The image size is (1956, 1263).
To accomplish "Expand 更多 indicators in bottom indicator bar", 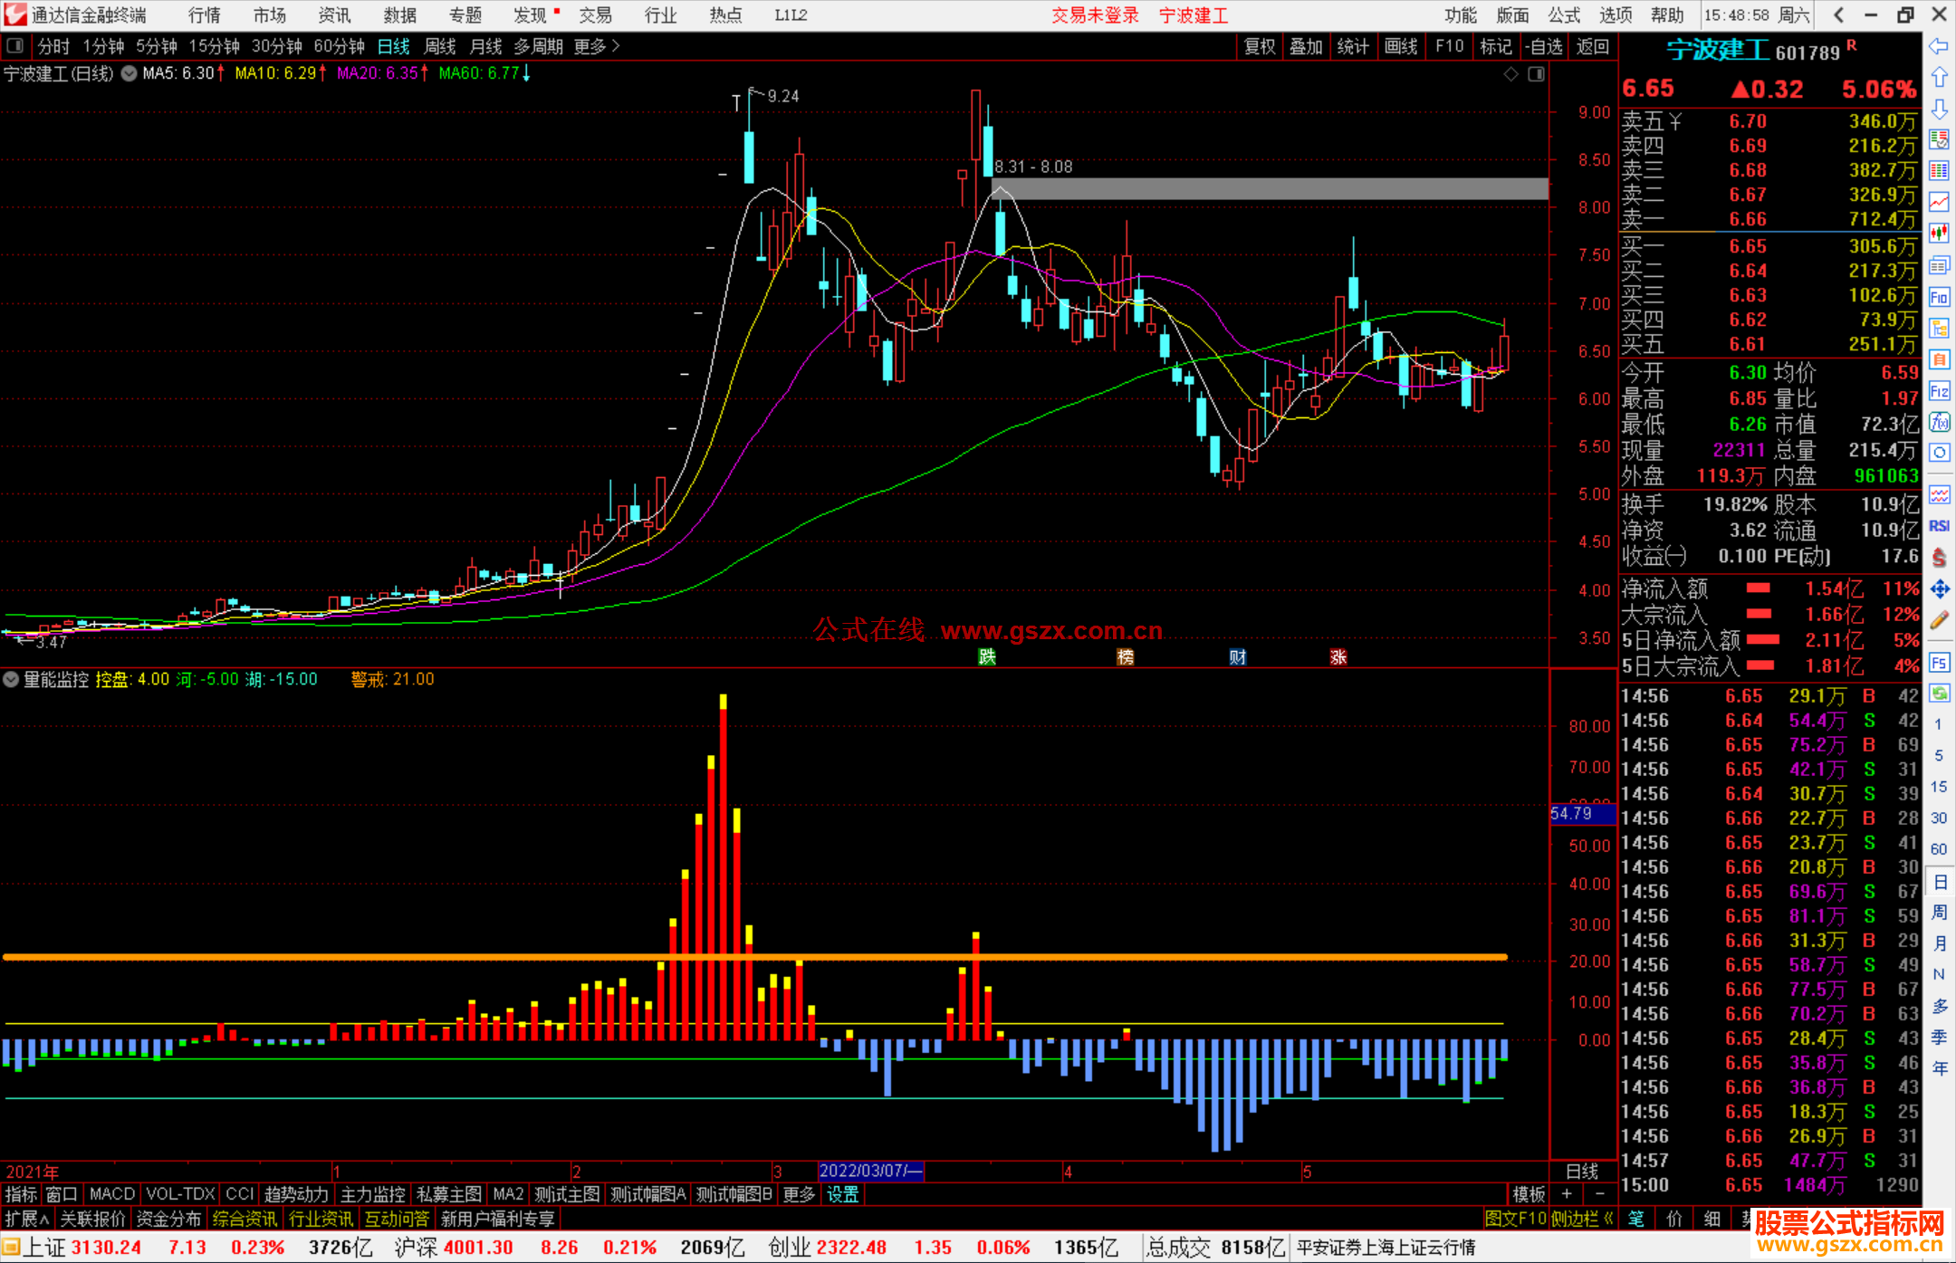I will 799,1195.
